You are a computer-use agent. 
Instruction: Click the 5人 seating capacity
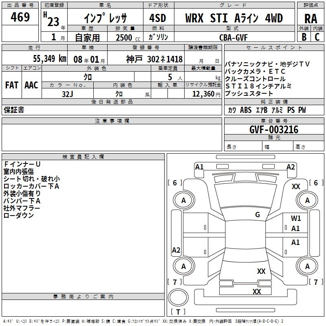[175, 77]
